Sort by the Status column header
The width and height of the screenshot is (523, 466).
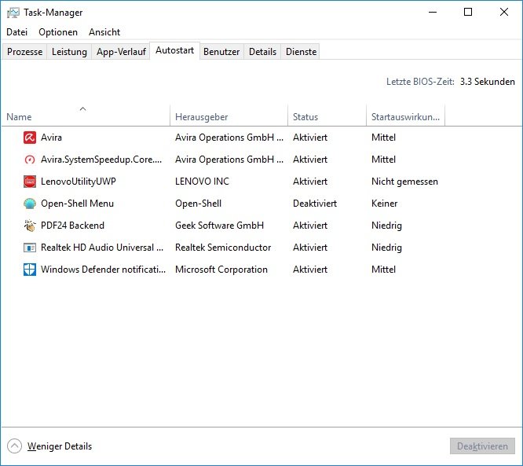pos(327,116)
